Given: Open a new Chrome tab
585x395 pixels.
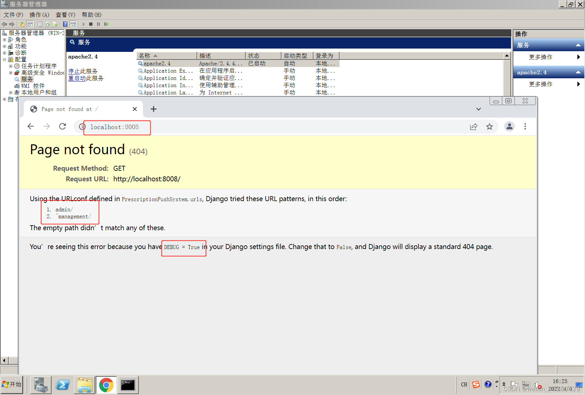Looking at the screenshot, I should [x=154, y=109].
